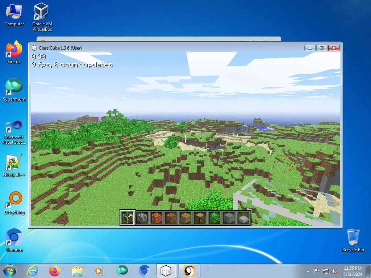Select the stone slab in the hotbar
Image resolution: width=371 pixels, height=278 pixels.
click(243, 218)
